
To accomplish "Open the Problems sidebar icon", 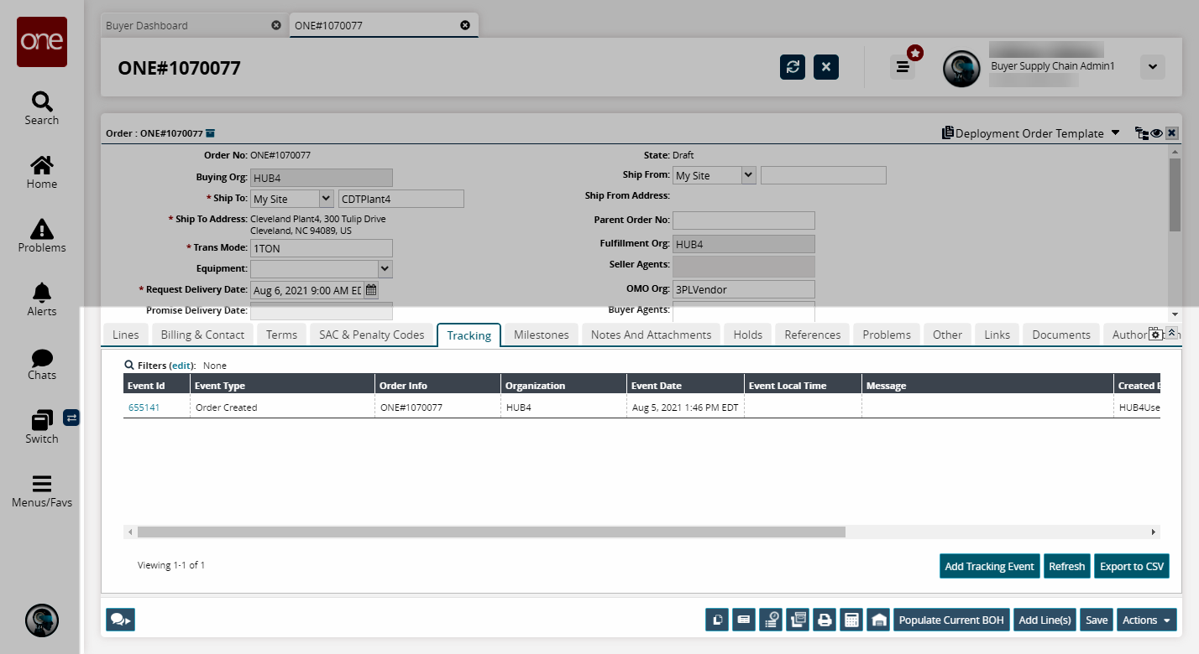I will tap(41, 236).
